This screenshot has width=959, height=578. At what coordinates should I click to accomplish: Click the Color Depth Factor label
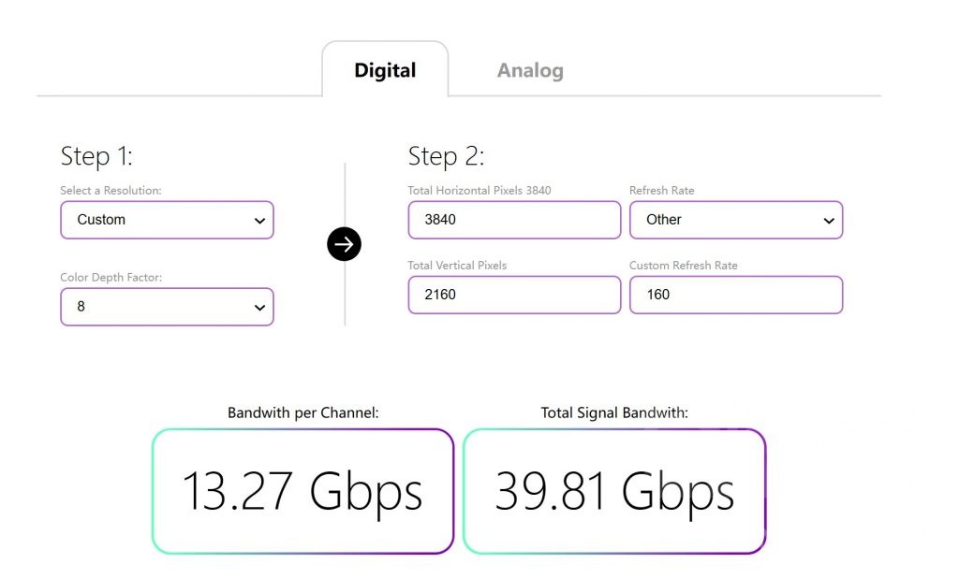pyautogui.click(x=111, y=278)
